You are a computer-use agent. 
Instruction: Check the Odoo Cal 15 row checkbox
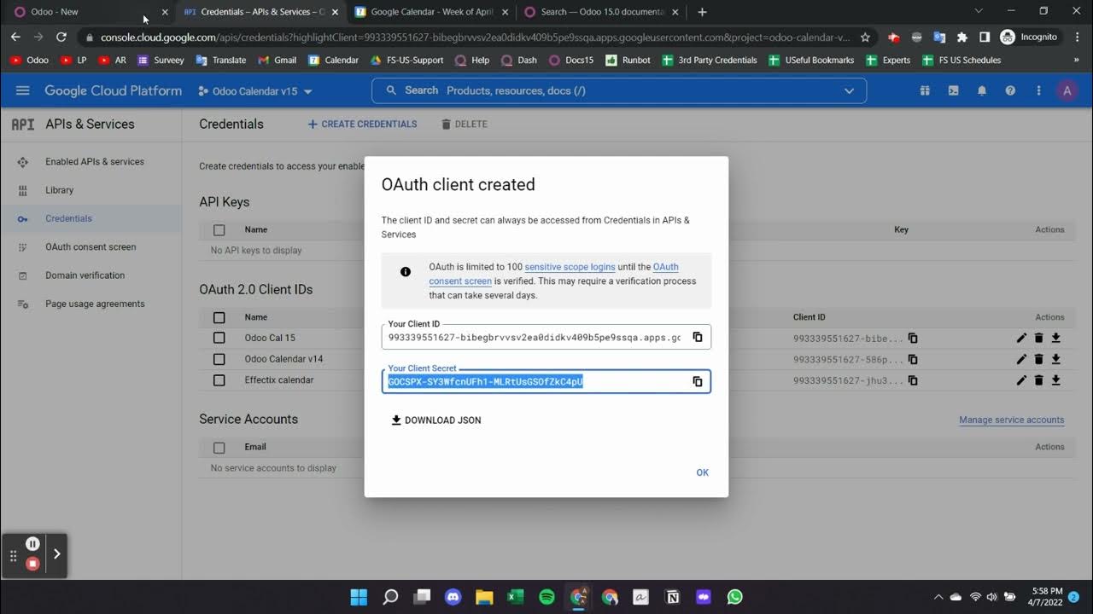point(219,338)
